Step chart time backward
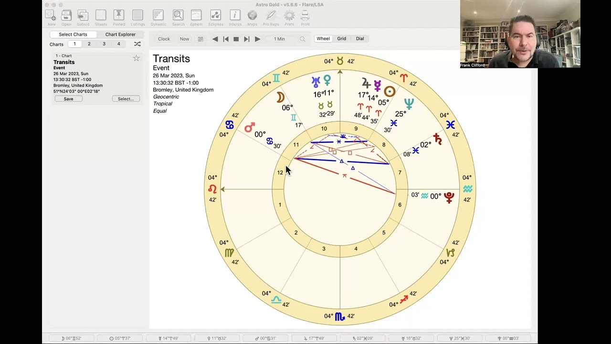Image resolution: width=611 pixels, height=344 pixels. pos(215,39)
